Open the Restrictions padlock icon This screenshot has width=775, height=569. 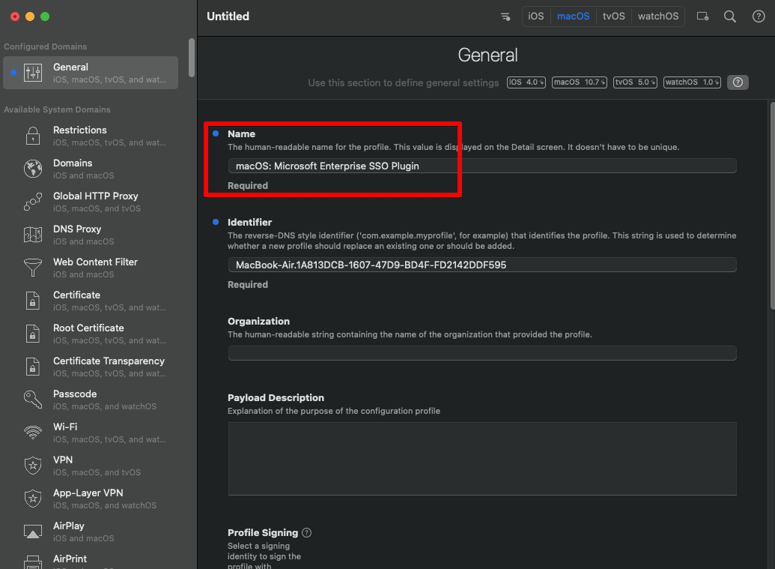pos(33,136)
